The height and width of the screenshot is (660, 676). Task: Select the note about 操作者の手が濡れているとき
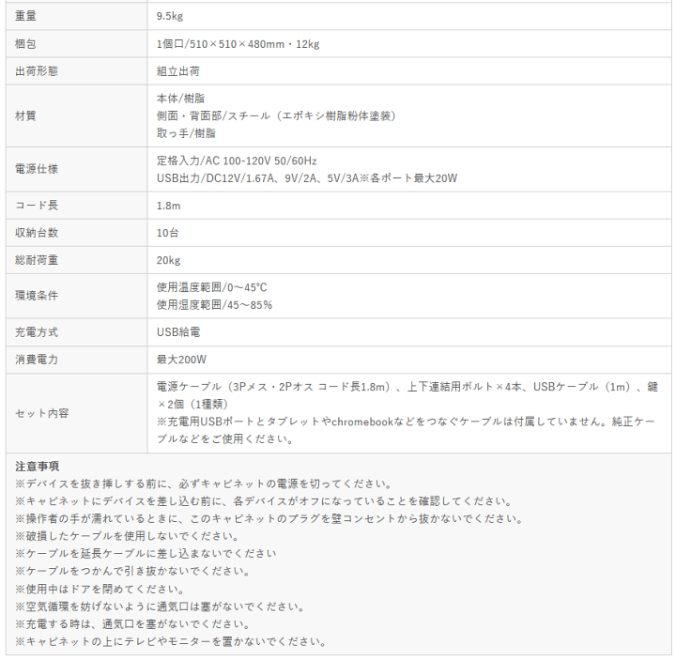coord(269,518)
